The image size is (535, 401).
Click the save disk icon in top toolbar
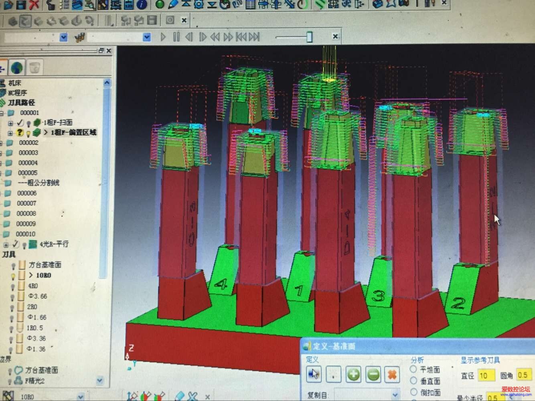(21, 5)
